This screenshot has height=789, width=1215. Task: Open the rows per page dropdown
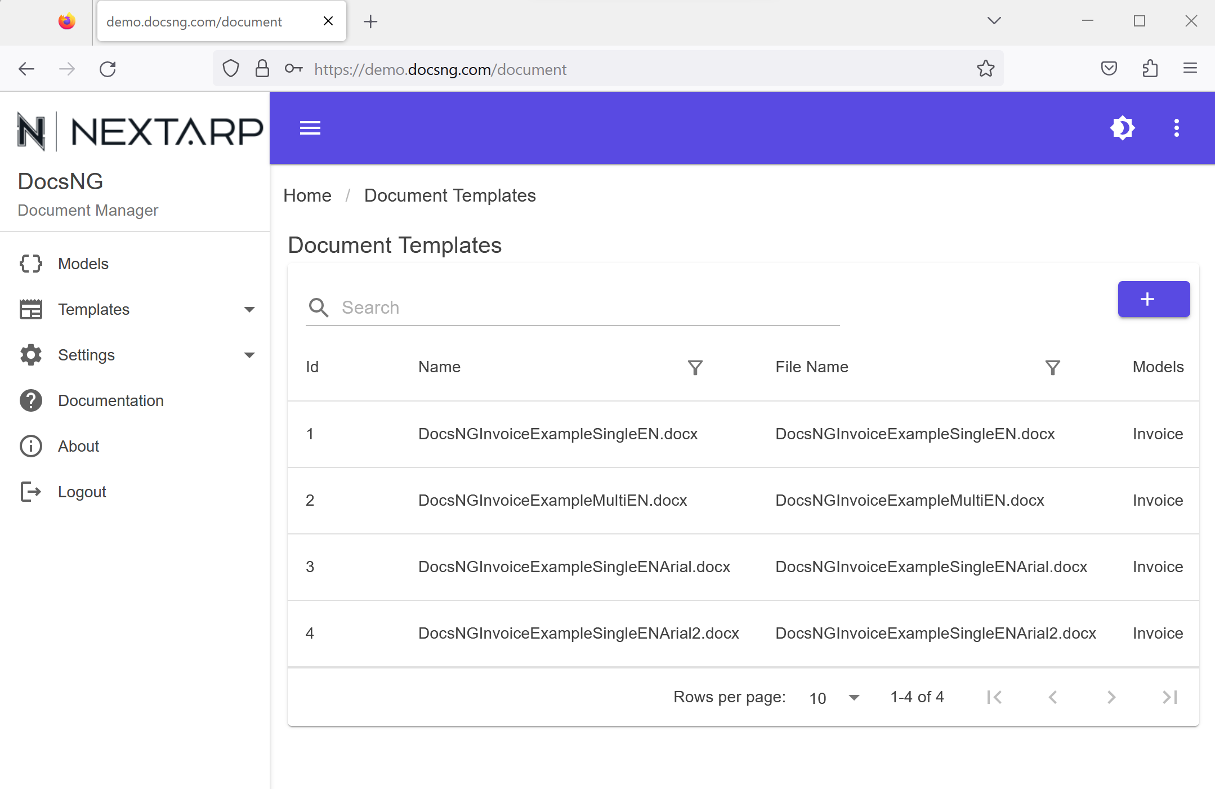click(x=834, y=698)
